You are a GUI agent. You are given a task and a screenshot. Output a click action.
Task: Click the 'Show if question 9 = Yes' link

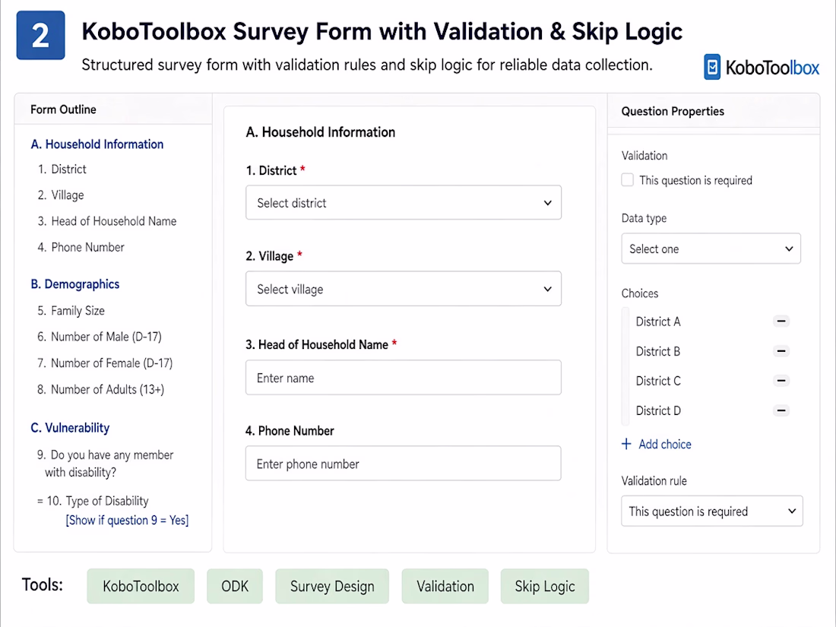[x=127, y=521]
